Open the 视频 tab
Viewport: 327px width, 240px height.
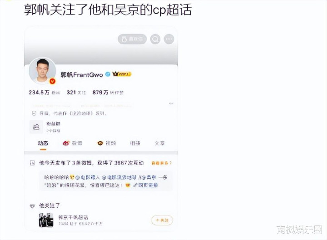pos(107,143)
